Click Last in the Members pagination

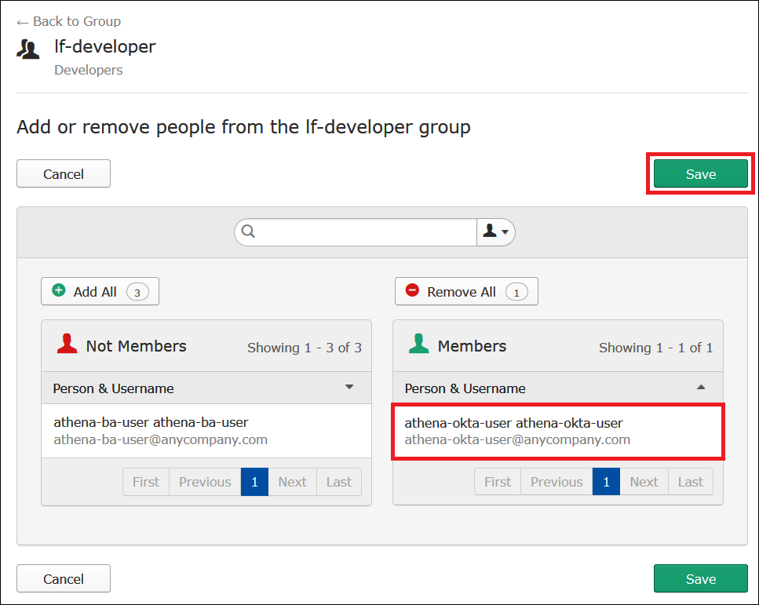pos(690,481)
